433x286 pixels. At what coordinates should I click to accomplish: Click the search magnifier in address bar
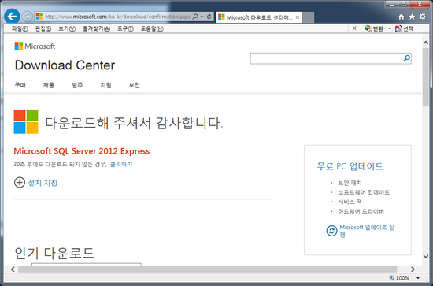[195, 17]
